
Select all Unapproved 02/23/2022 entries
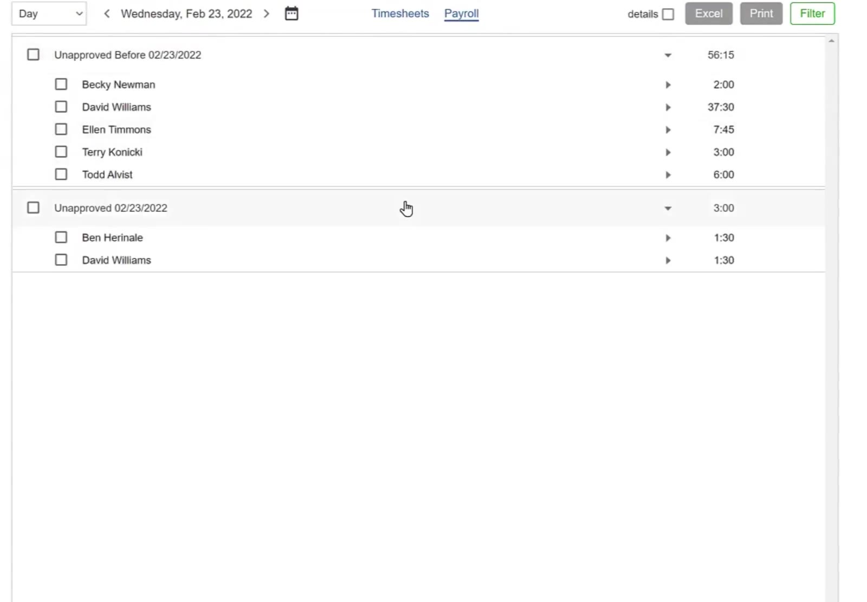(x=33, y=208)
